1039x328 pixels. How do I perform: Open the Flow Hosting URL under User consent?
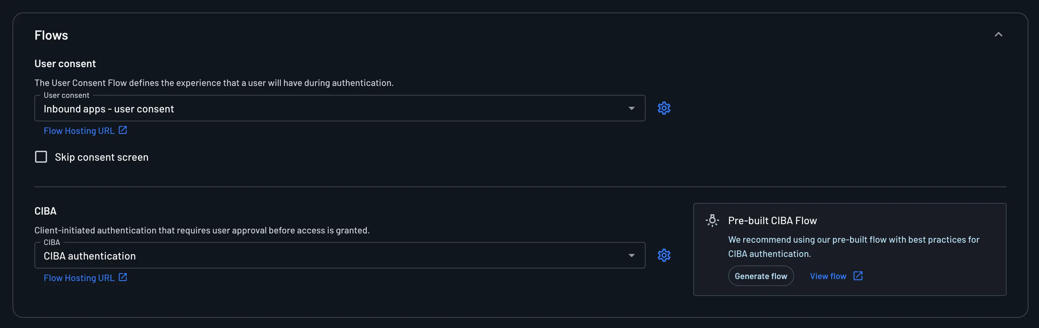(79, 130)
